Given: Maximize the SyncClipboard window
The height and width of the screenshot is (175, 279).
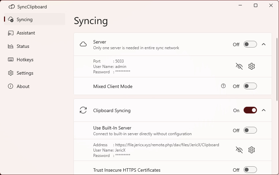Looking at the screenshot, I should coord(256,5).
